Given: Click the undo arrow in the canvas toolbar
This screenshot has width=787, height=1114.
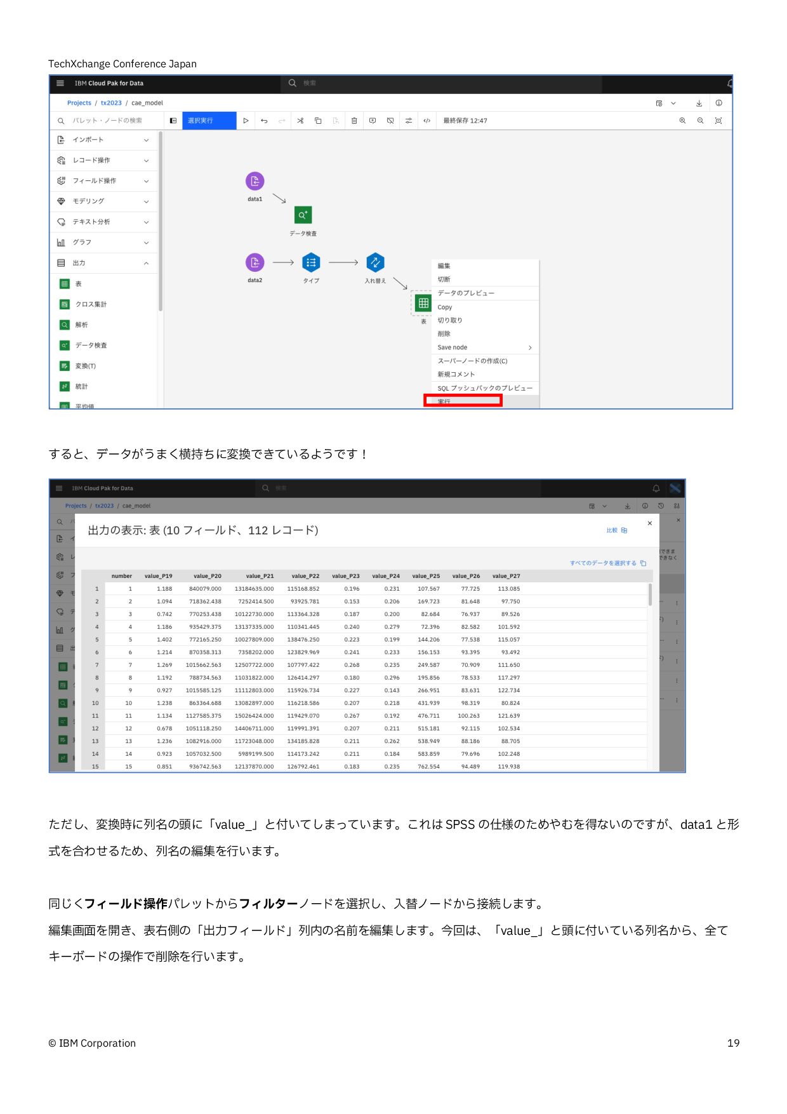Looking at the screenshot, I should tap(264, 121).
